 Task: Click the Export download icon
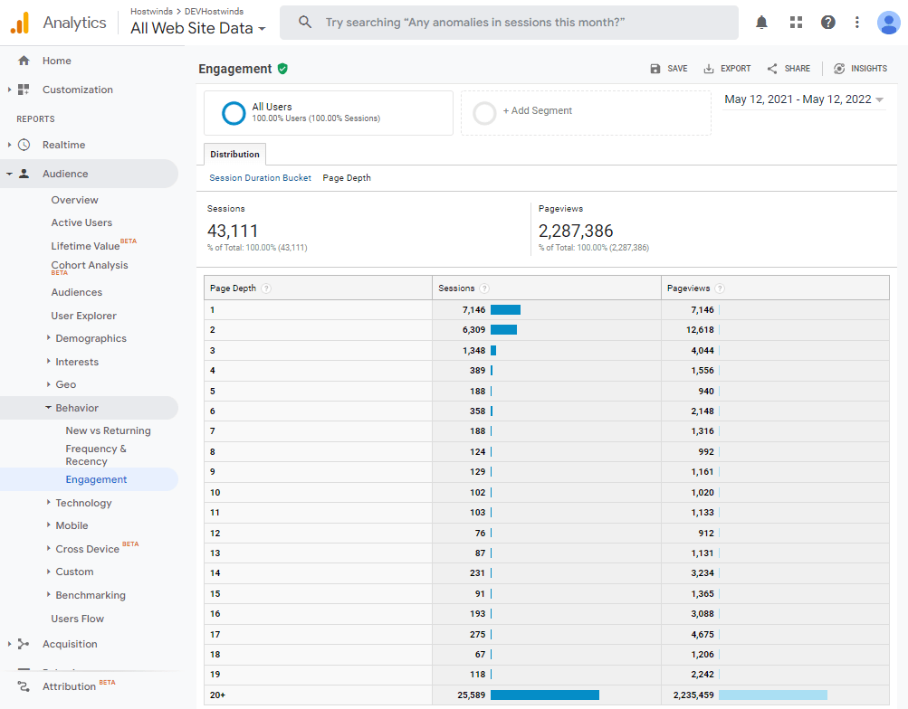click(708, 69)
